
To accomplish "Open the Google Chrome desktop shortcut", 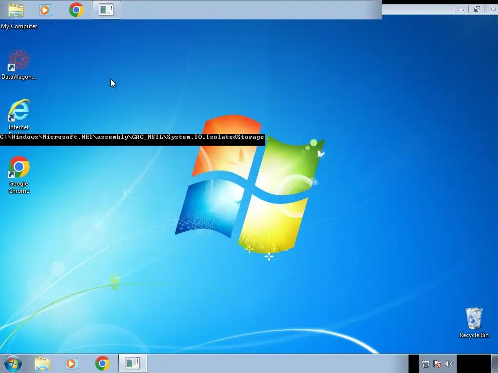I will pyautogui.click(x=19, y=175).
